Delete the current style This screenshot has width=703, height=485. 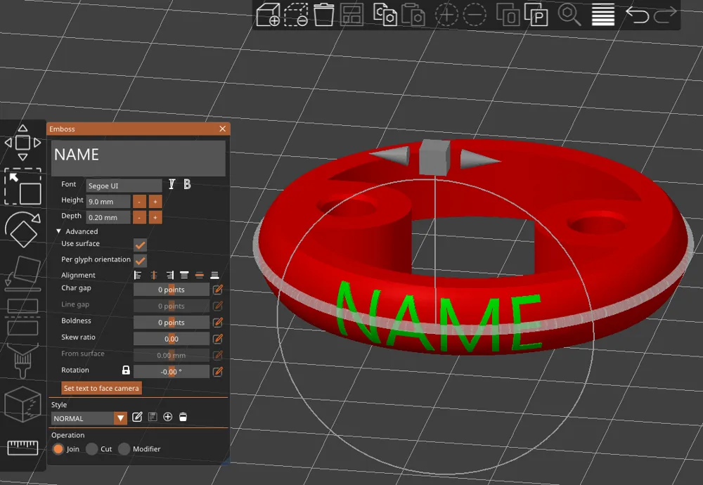point(183,418)
